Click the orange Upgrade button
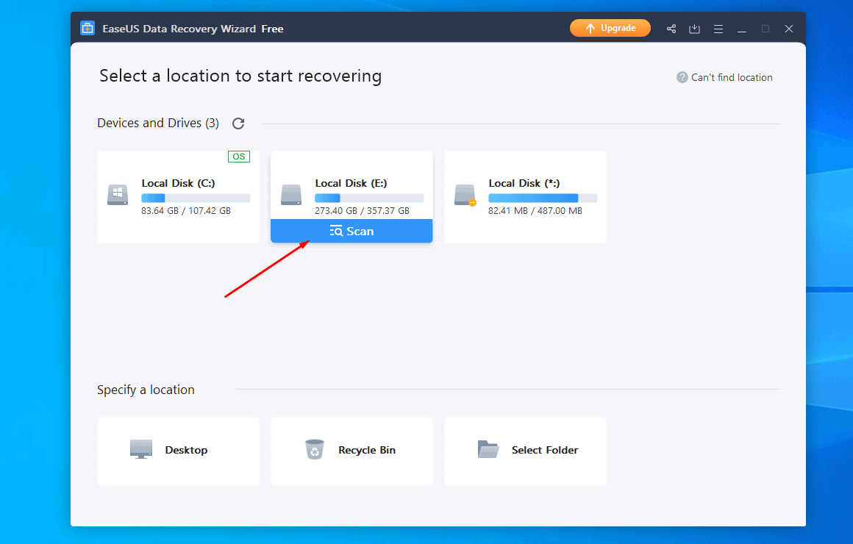Viewport: 853px width, 544px height. (610, 28)
